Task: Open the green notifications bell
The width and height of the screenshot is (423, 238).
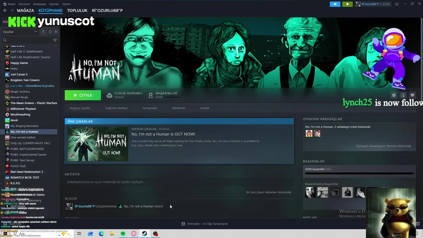Action: [347, 4]
